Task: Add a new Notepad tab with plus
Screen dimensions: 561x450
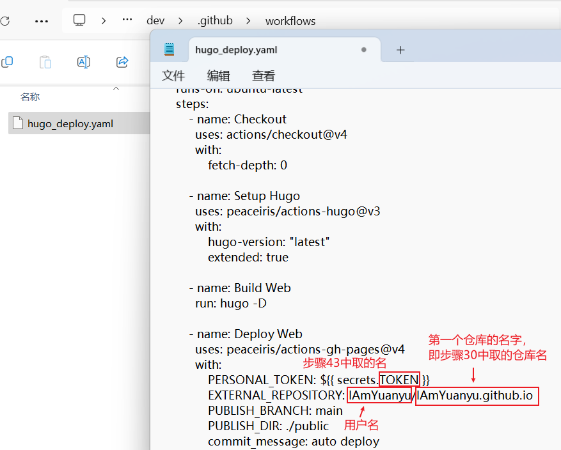Action: click(400, 50)
